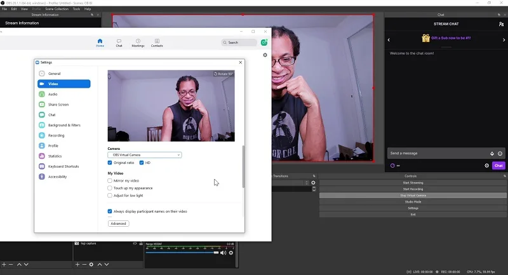
Task: Mute the audio mixer speaker icon
Action: 224,253
